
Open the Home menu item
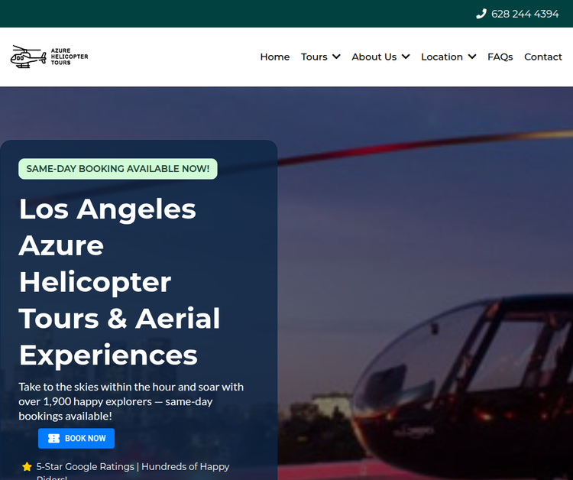tap(275, 57)
